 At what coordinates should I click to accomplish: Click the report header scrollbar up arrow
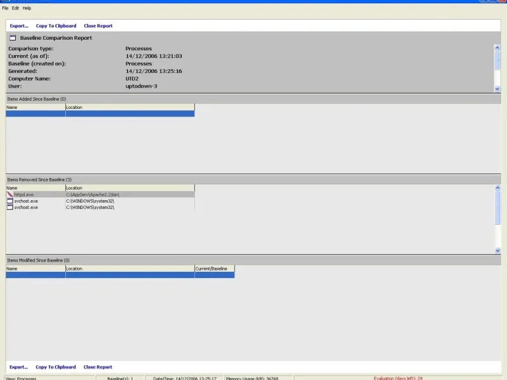497,48
